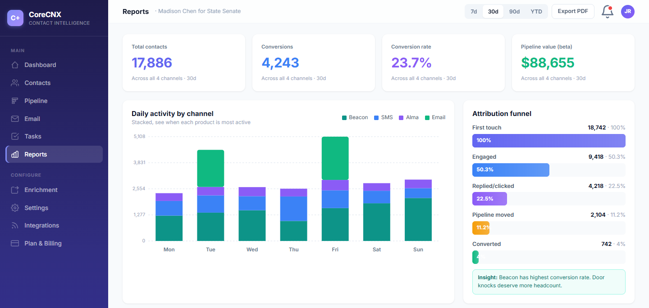Click the 5,108 y-axis label
649x308 pixels.
pos(140,136)
